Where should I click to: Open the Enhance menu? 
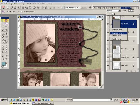tap(17, 4)
